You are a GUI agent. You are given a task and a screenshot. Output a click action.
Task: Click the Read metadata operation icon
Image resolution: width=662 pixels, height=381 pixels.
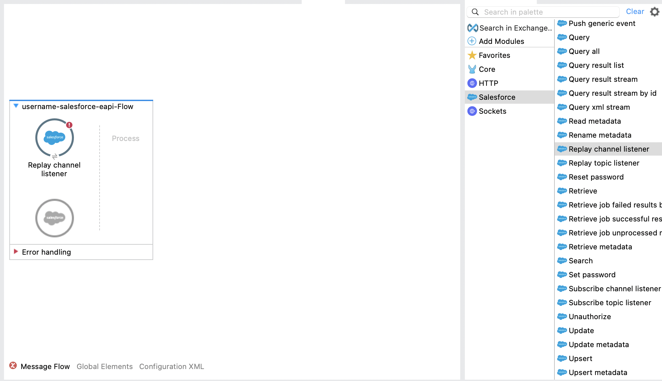[562, 121]
